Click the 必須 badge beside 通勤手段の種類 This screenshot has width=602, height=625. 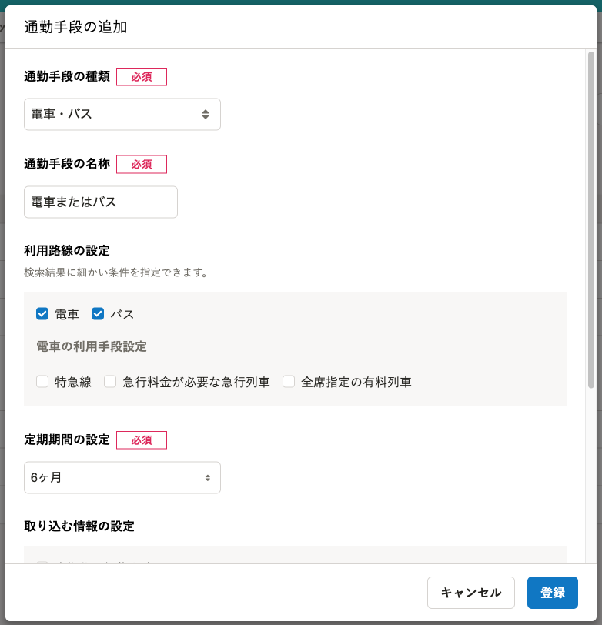pos(142,77)
